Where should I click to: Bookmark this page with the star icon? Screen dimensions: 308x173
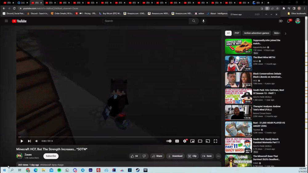[278, 8]
